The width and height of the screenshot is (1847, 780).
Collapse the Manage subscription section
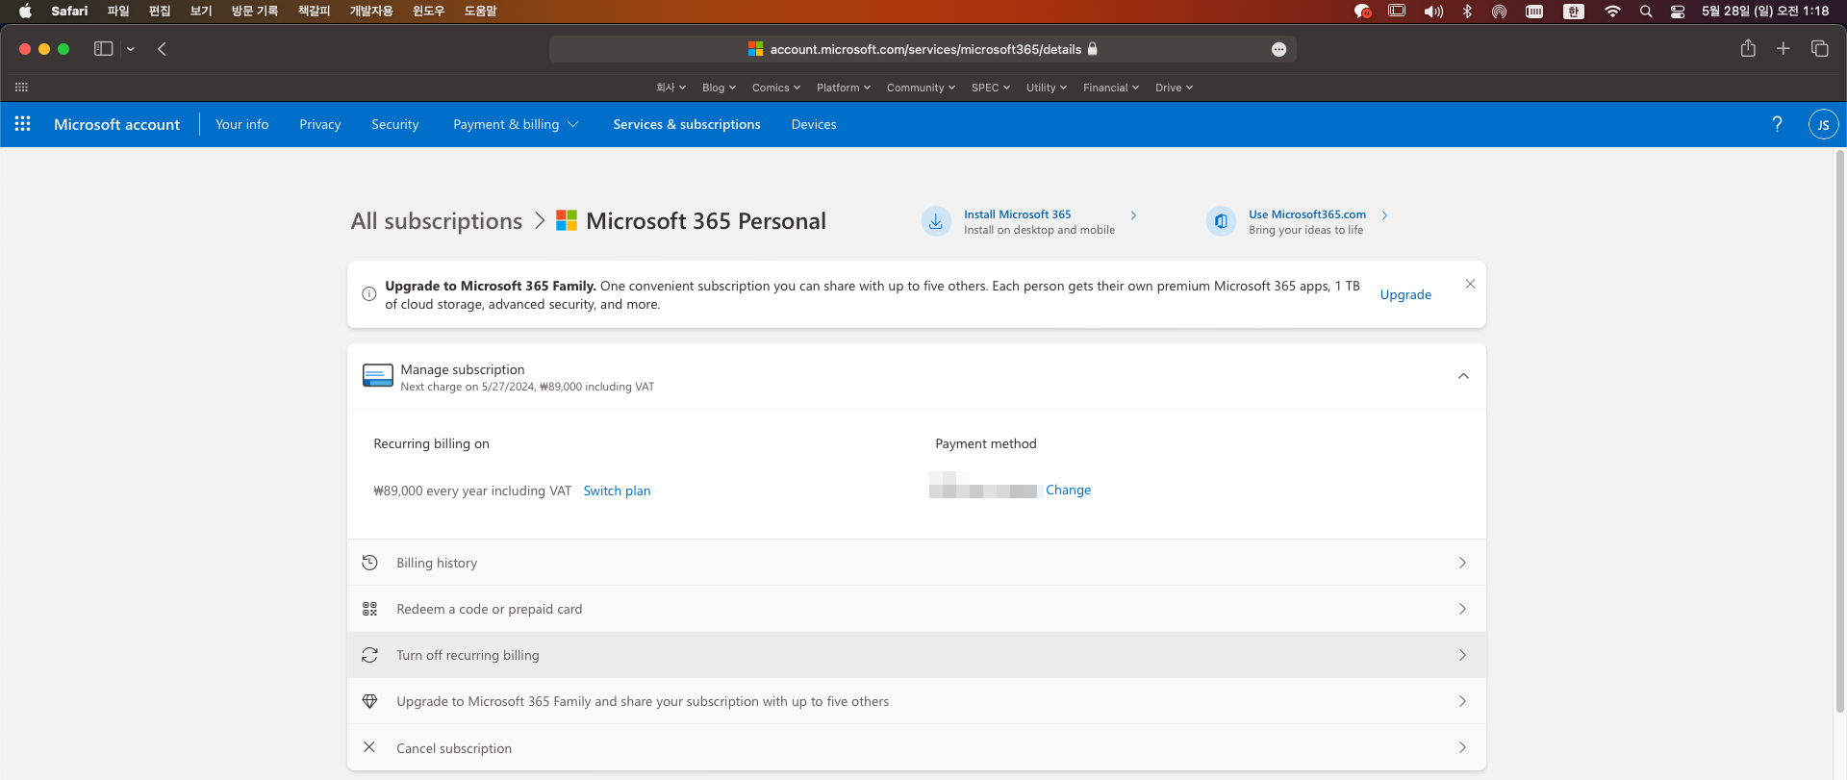coord(1463,376)
